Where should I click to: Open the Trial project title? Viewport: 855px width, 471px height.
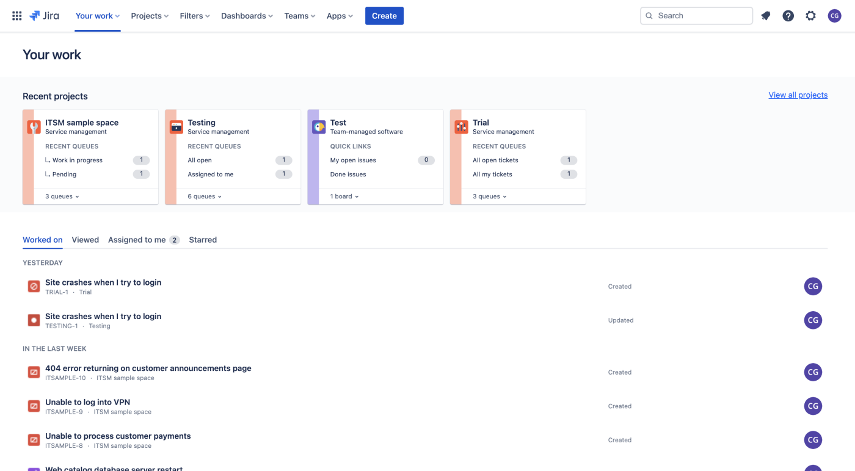coord(481,123)
